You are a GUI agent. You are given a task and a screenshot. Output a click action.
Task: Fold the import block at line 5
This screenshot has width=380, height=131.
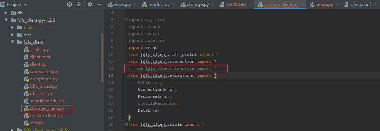126,20
